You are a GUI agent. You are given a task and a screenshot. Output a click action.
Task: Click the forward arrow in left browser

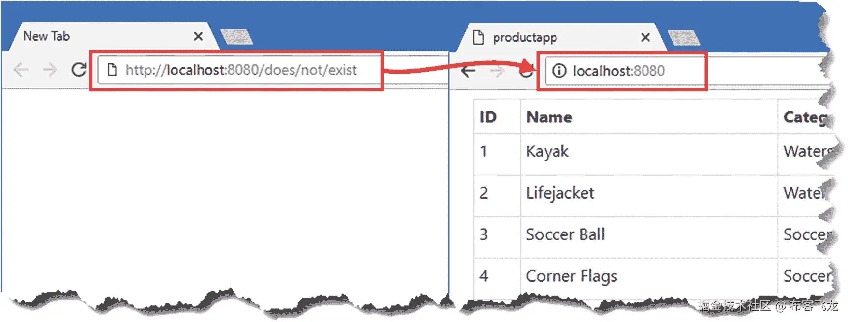[50, 70]
